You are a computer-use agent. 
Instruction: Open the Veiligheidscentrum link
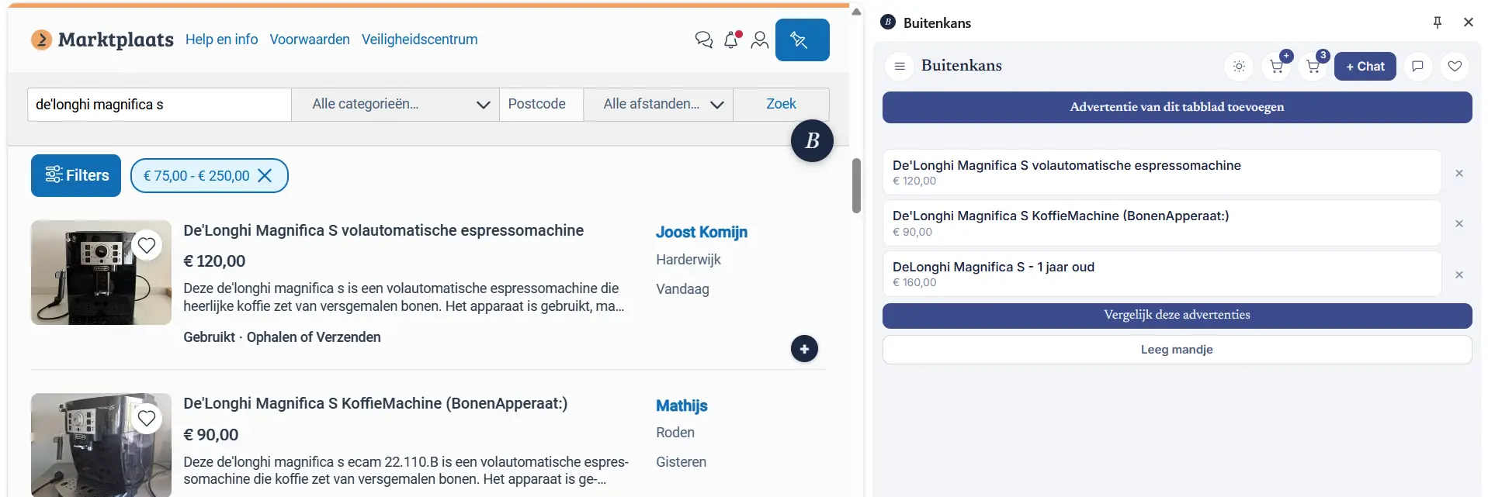tap(419, 40)
